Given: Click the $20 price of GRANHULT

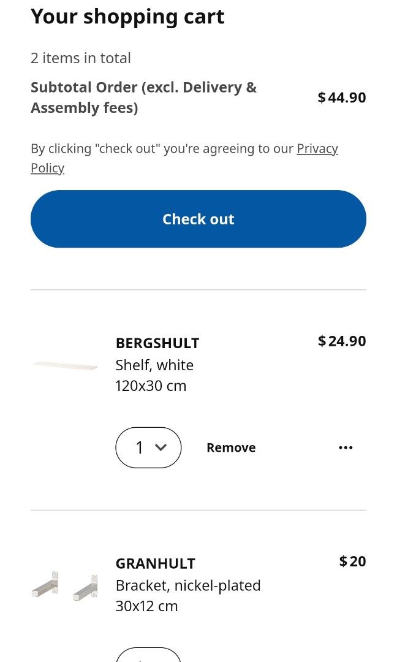Looking at the screenshot, I should point(352,561).
